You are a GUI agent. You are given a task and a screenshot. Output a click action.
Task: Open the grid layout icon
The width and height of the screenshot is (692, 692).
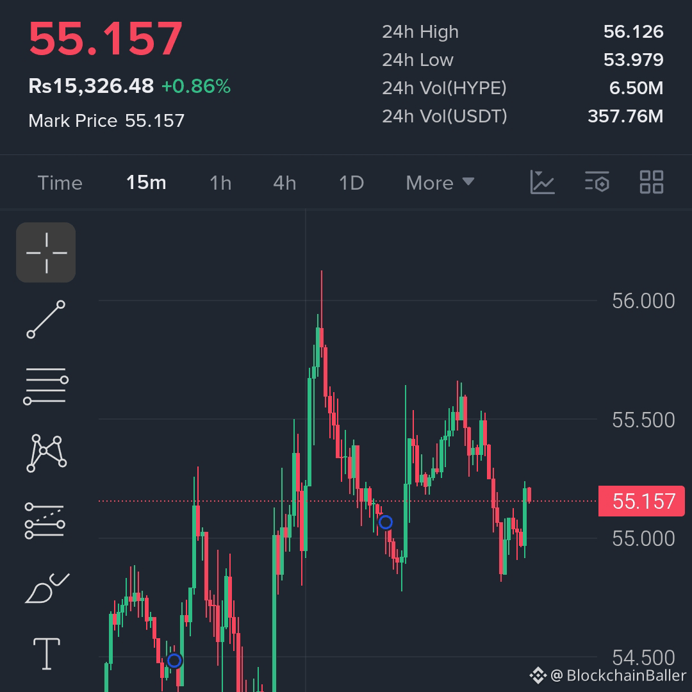tap(652, 182)
